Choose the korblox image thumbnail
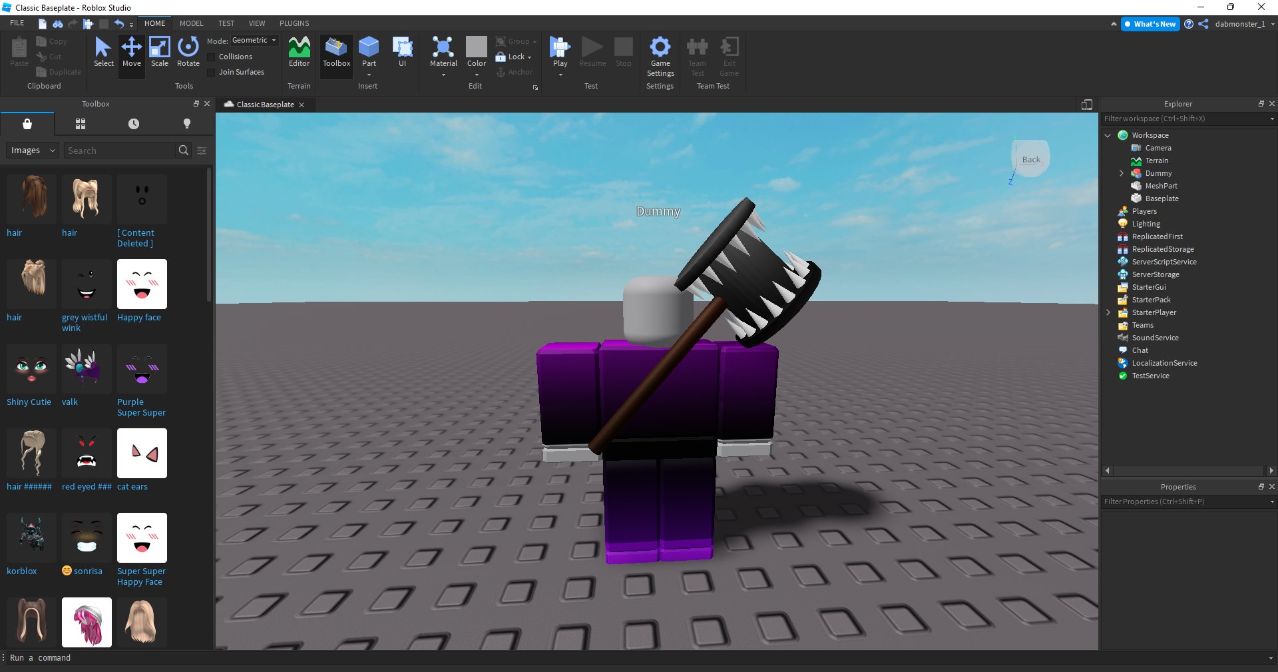Viewport: 1278px width, 672px height. click(31, 537)
